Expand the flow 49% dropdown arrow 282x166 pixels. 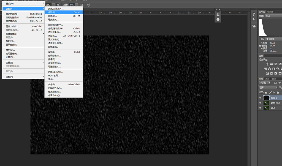click(x=77, y=5)
